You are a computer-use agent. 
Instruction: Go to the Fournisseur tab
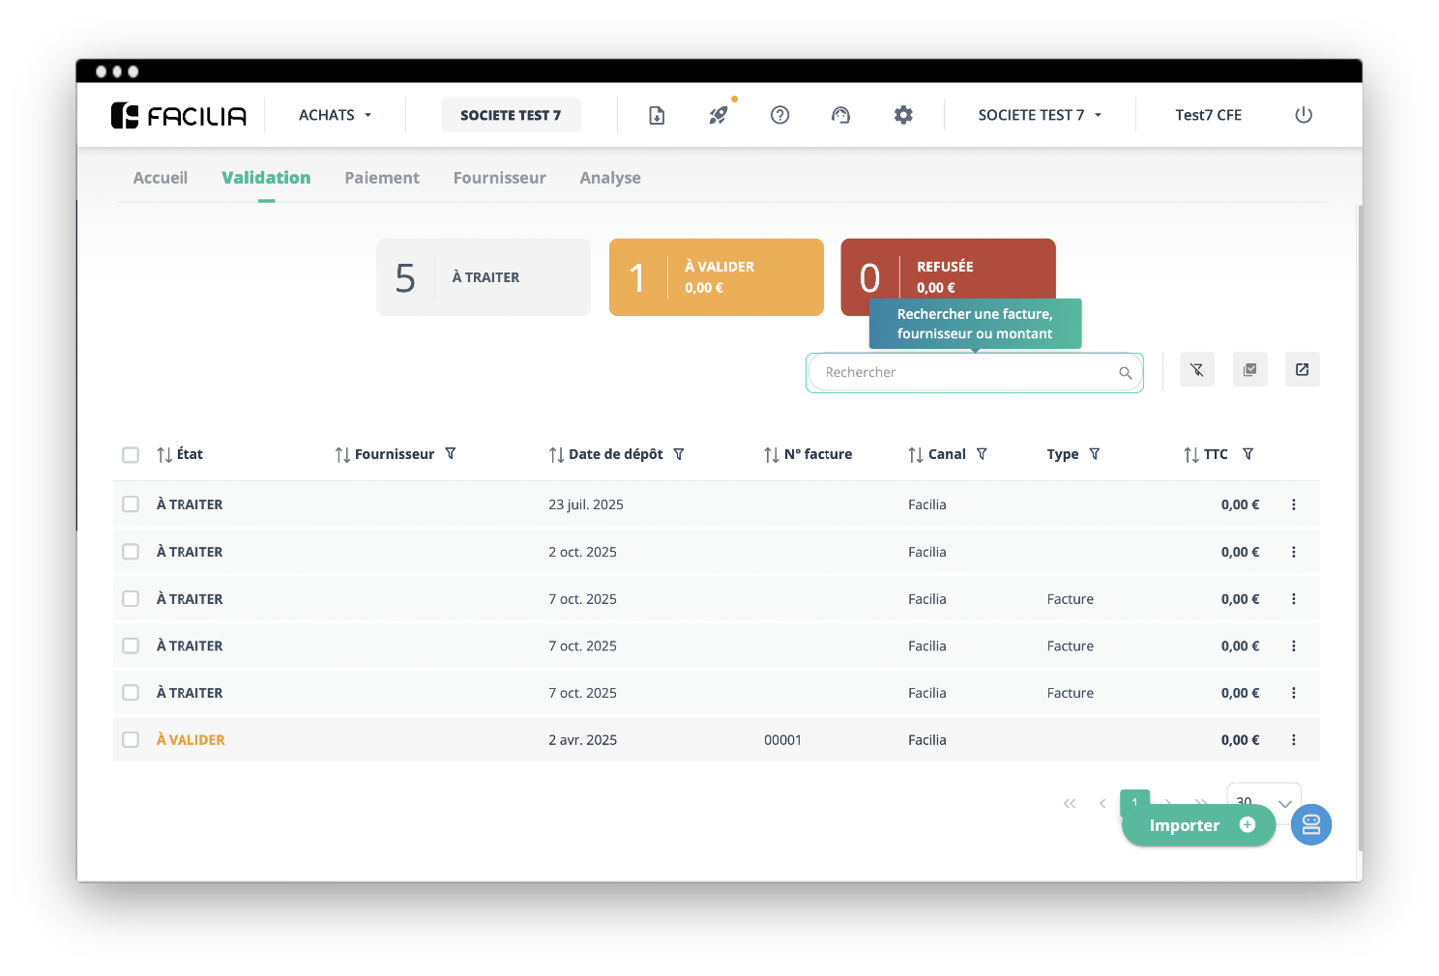499,178
